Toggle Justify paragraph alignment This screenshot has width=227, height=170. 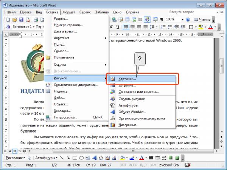click(x=146, y=27)
